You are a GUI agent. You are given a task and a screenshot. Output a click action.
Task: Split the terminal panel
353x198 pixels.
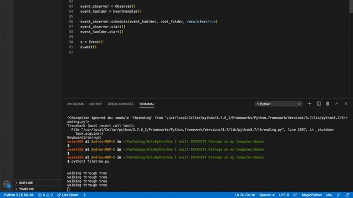[319, 104]
